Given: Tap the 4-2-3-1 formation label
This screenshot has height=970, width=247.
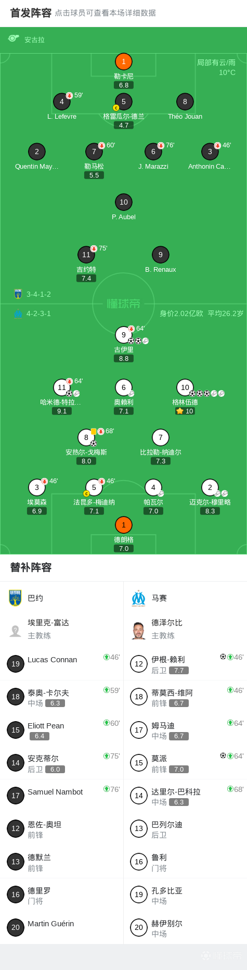Looking at the screenshot, I should [x=39, y=313].
